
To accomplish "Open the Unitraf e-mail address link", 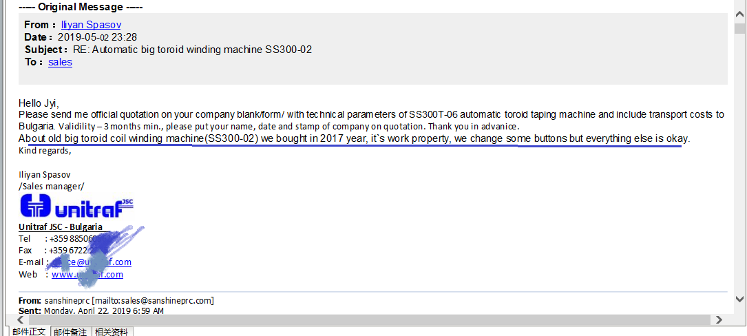I will click(x=90, y=262).
